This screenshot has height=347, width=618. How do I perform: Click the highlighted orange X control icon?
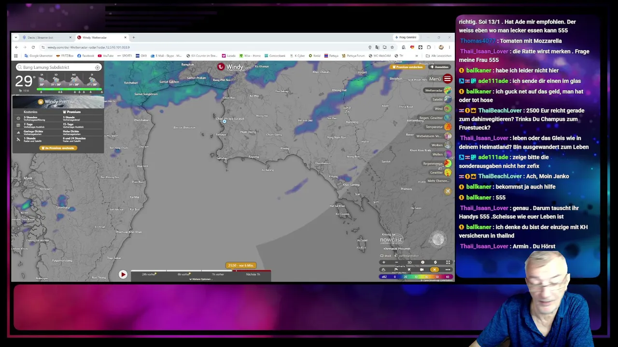click(435, 269)
